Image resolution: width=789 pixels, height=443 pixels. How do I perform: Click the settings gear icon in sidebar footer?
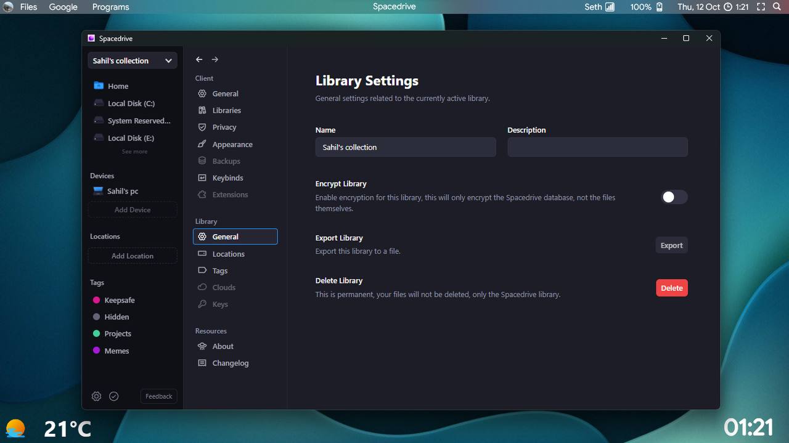(x=96, y=396)
